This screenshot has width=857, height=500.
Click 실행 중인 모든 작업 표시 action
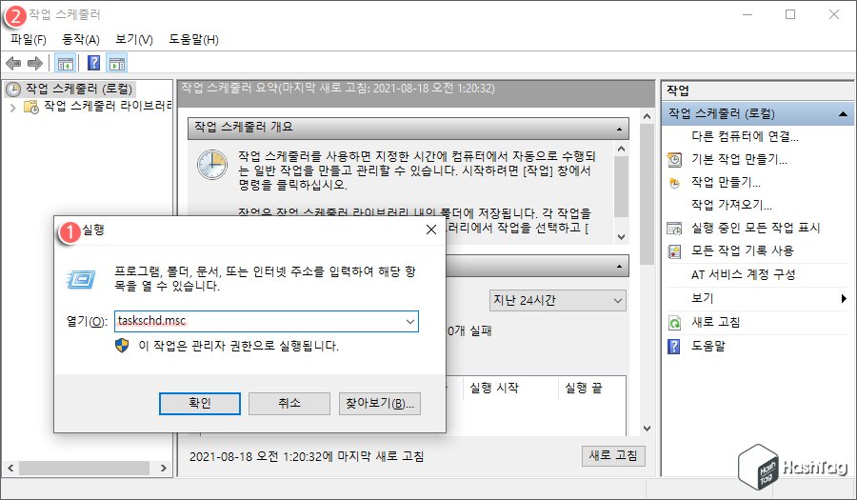pos(755,228)
